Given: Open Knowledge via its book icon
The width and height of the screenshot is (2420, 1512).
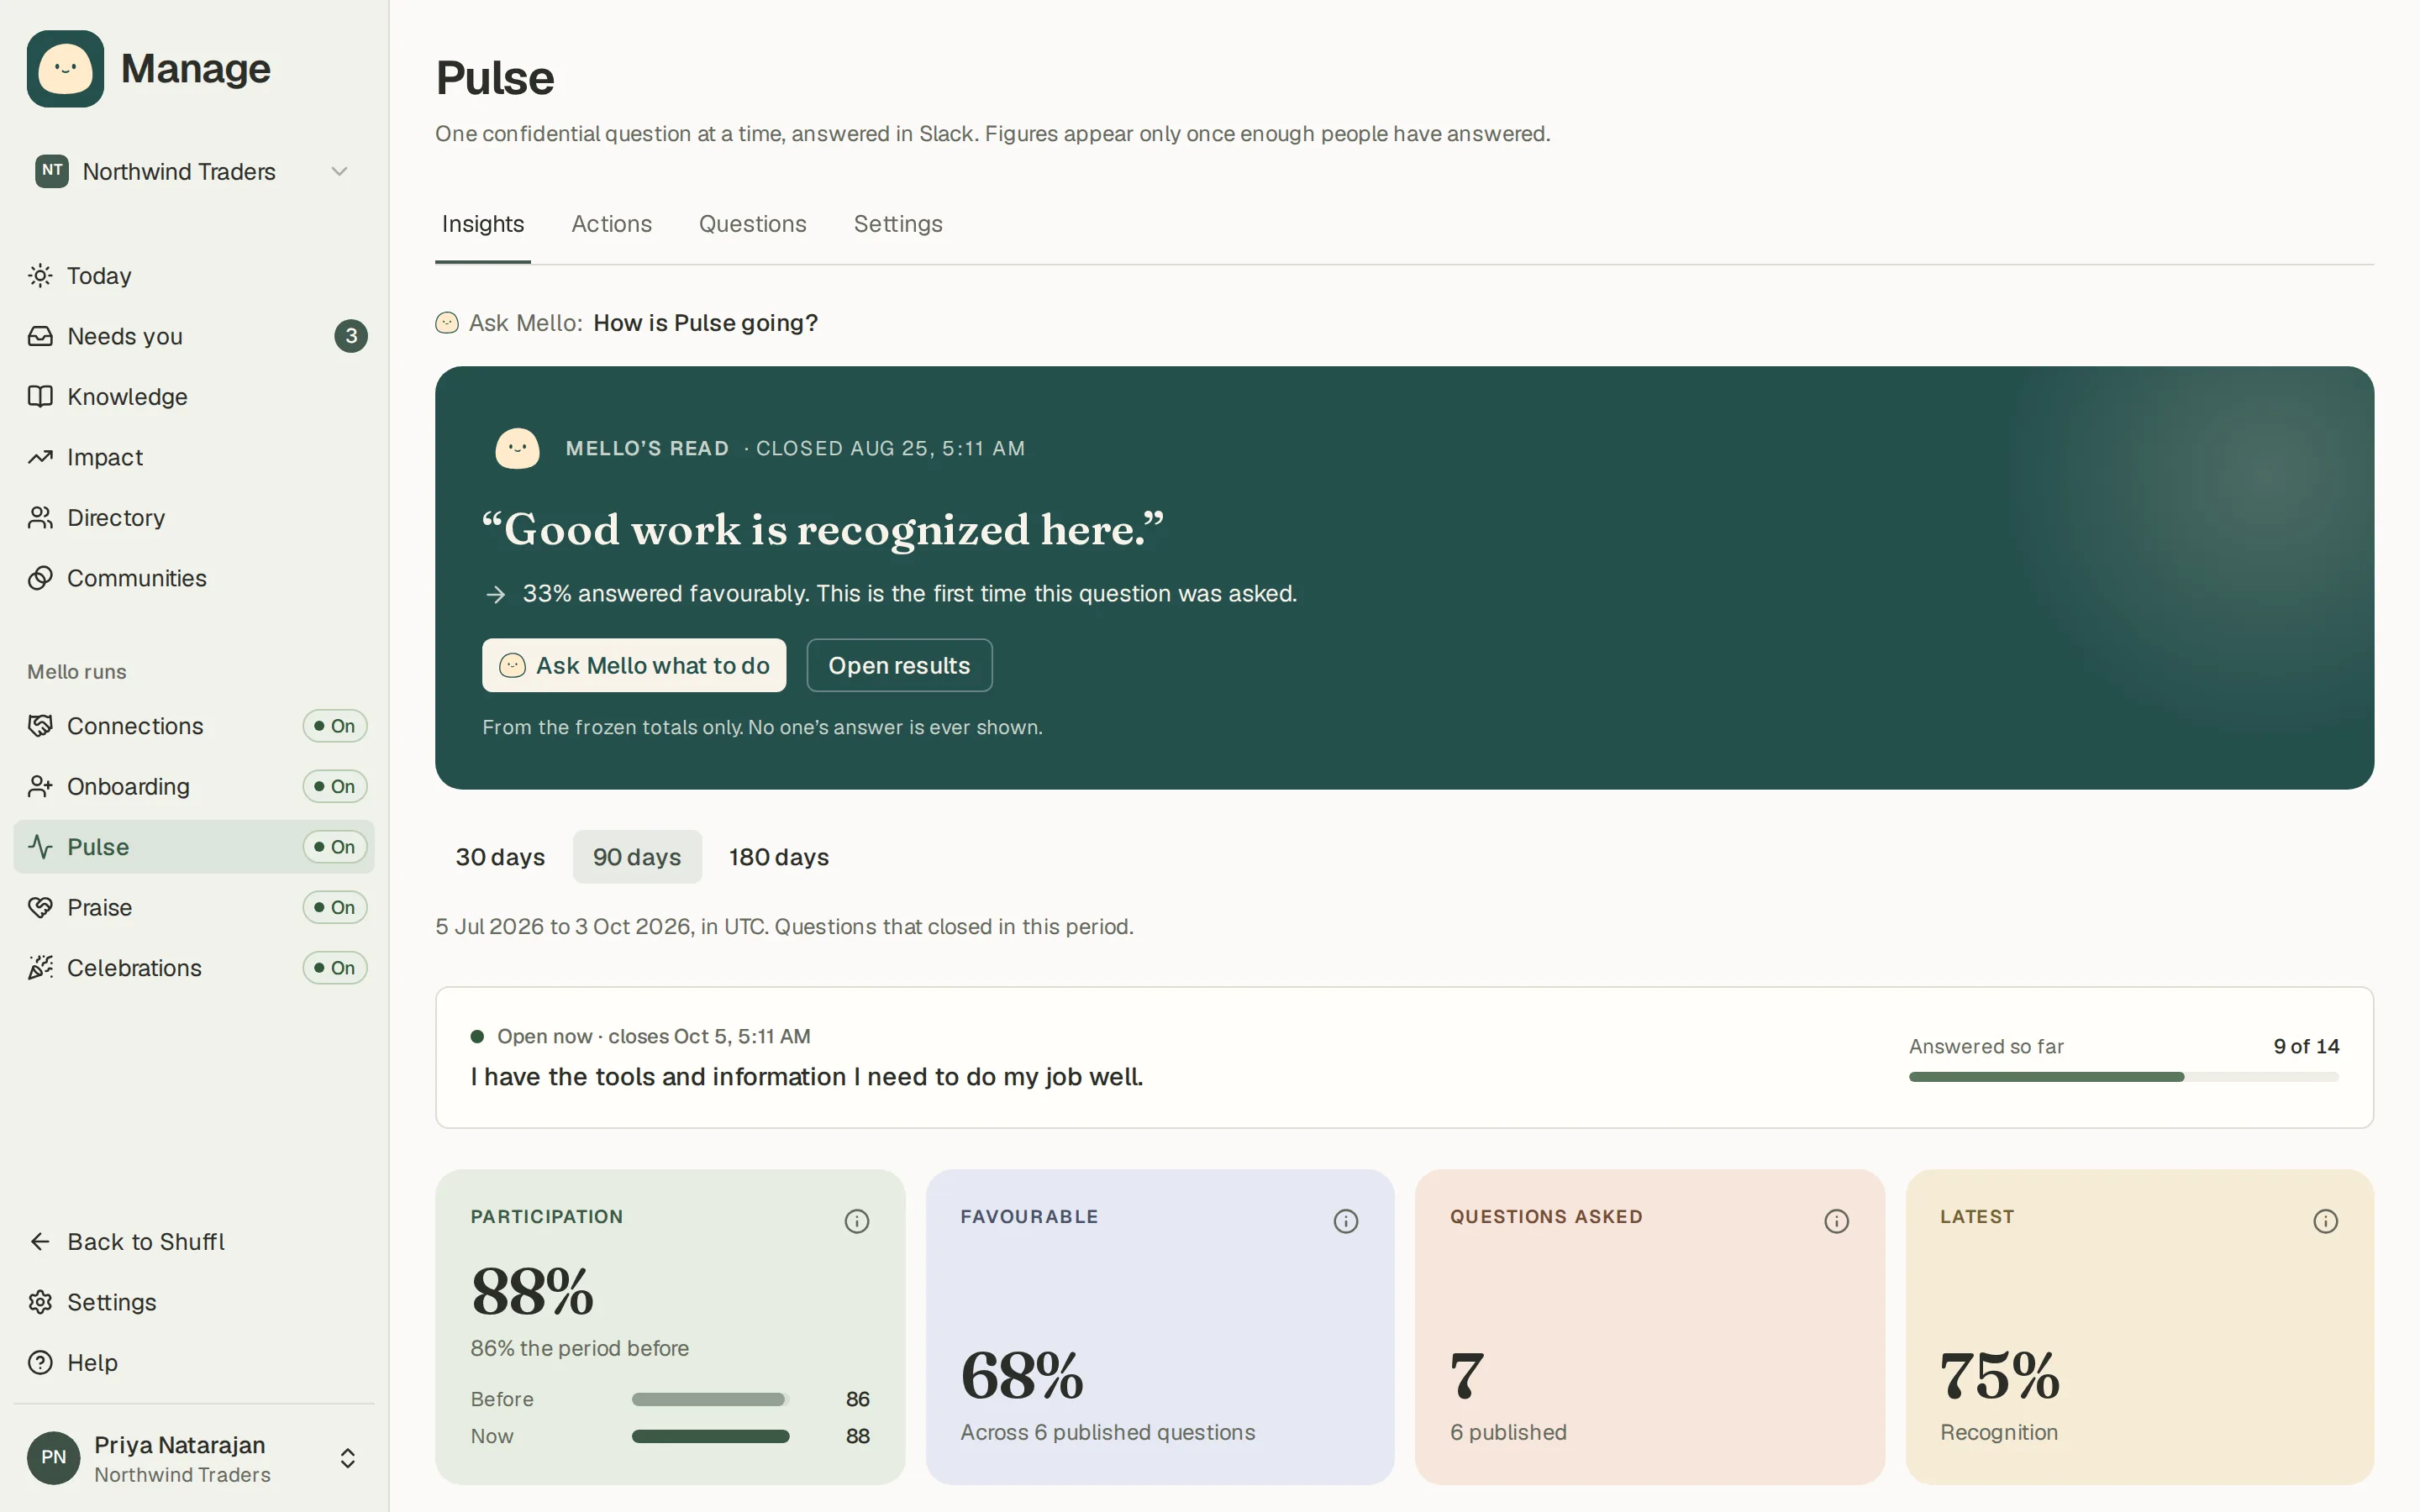Looking at the screenshot, I should (x=40, y=396).
